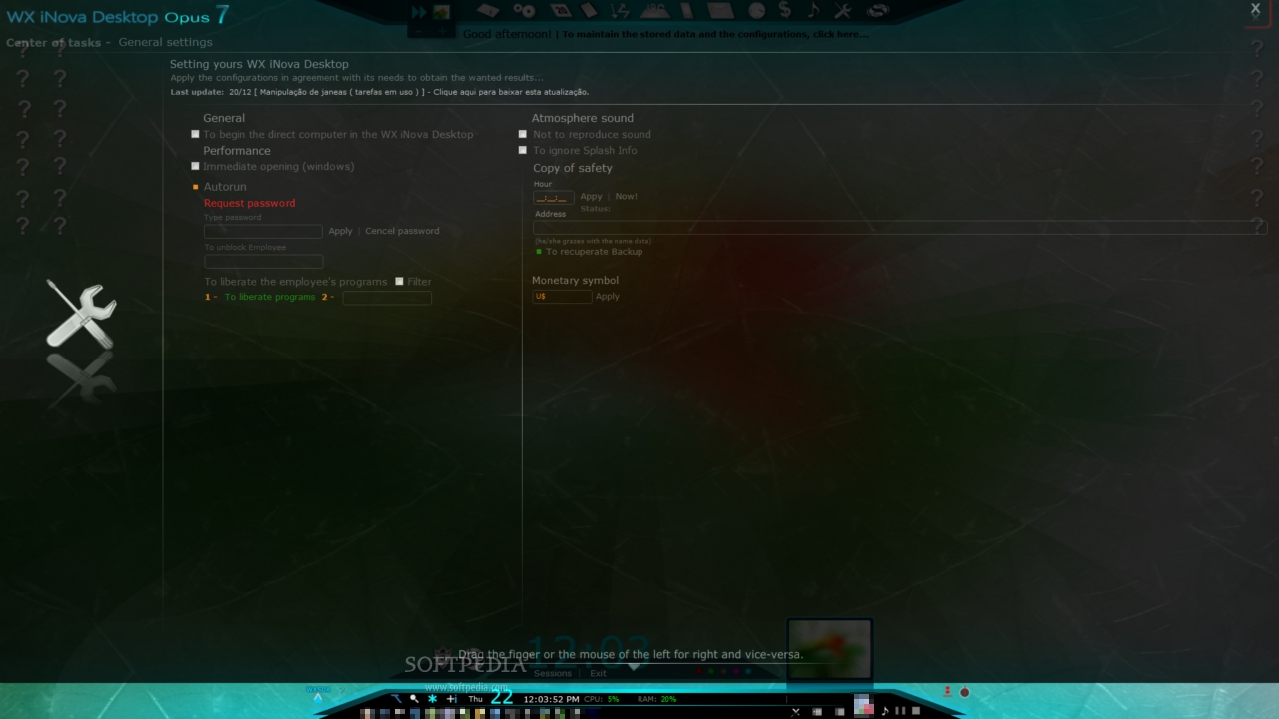The image size is (1279, 719).
Task: Click the Thu 22 date in bottom bar
Action: (x=490, y=698)
